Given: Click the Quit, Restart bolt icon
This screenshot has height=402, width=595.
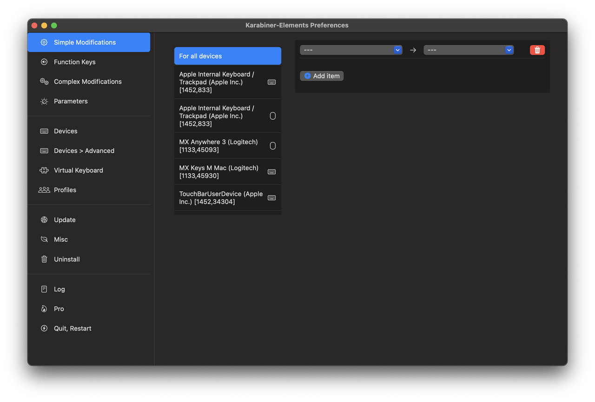Looking at the screenshot, I should (44, 329).
